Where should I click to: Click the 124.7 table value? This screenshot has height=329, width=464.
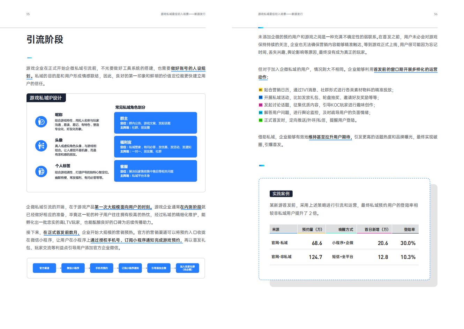pyautogui.click(x=315, y=257)
